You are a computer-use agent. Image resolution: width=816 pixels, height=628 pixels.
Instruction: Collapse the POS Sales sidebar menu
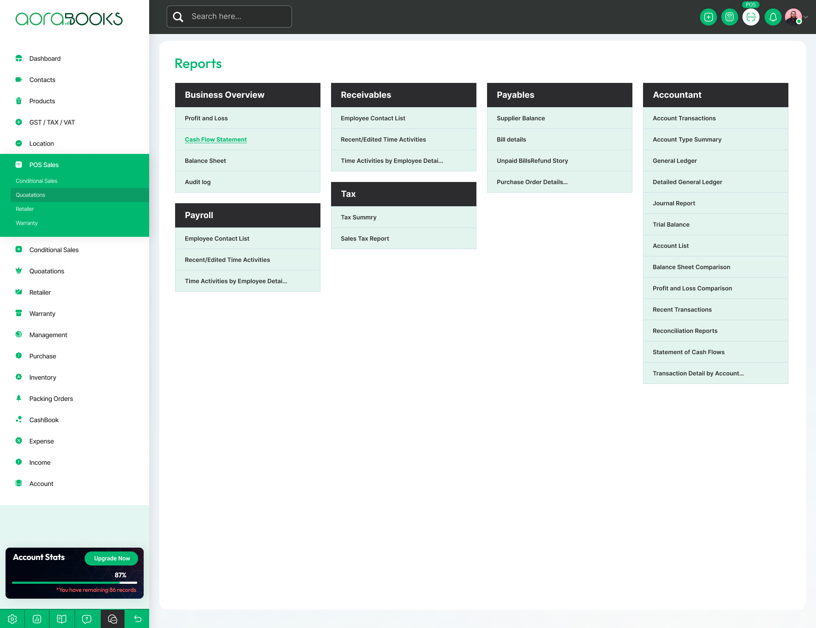point(44,165)
